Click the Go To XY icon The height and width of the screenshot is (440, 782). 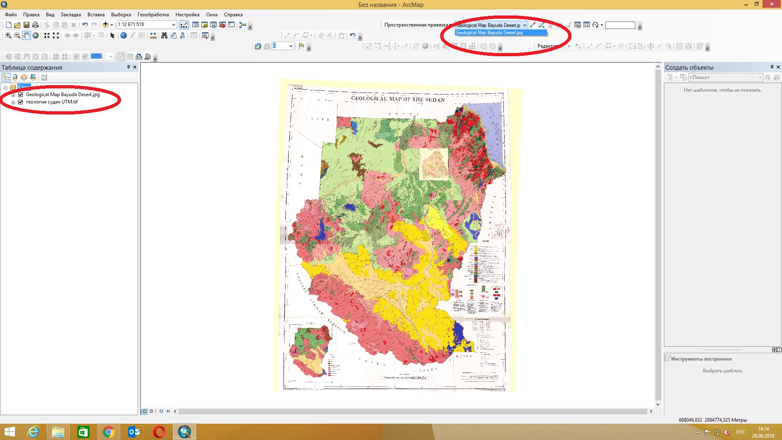tap(182, 35)
